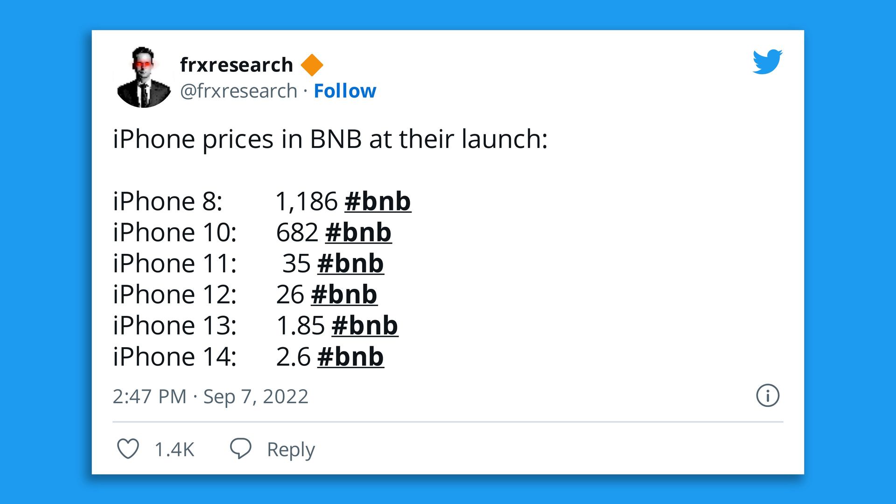Open the #bnb hashtag on iPhone 14 line
The width and height of the screenshot is (896, 504).
pyautogui.click(x=351, y=357)
